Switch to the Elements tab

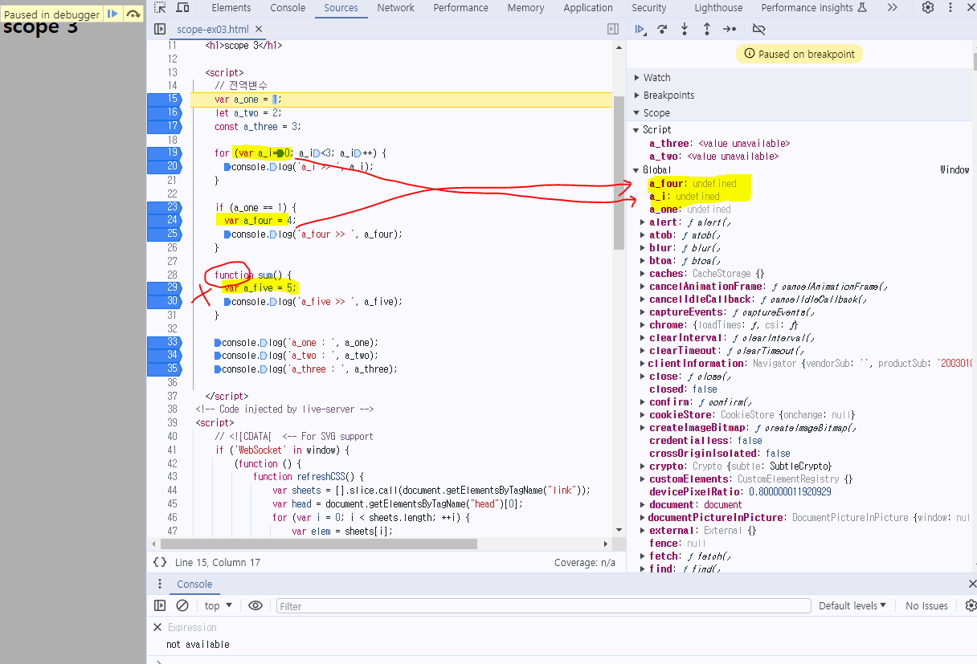(231, 7)
